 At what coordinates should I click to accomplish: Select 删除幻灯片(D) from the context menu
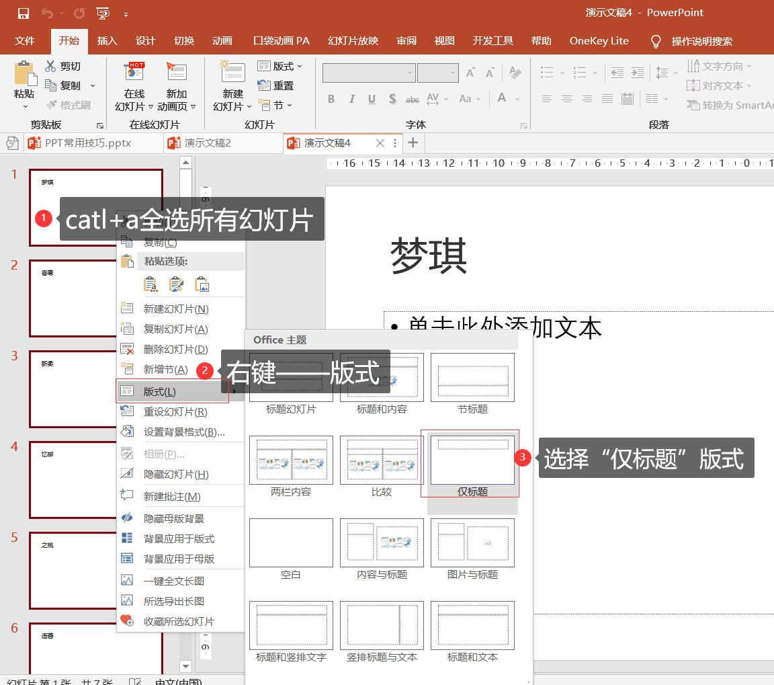point(175,350)
